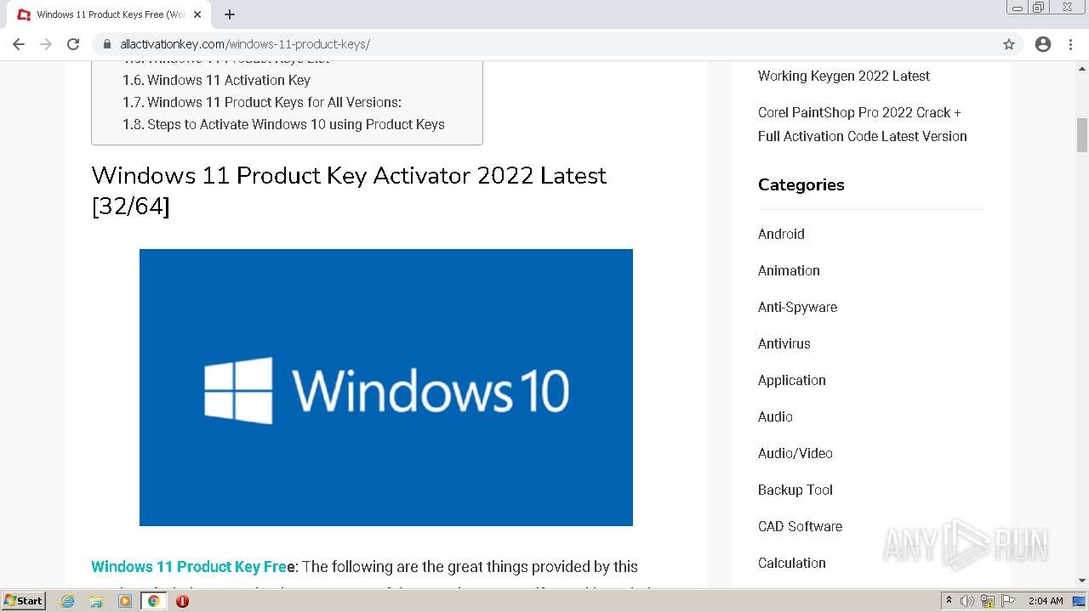Viewport: 1089px width, 612px height.
Task: Open Corel PaintShop Pro 2022 Crack post
Action: pos(863,124)
